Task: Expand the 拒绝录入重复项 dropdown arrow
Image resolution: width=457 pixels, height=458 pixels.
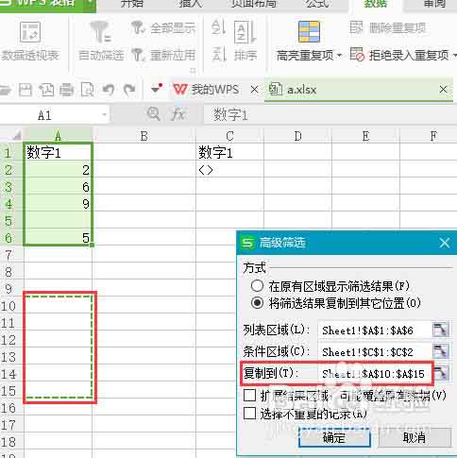Action: [454, 56]
